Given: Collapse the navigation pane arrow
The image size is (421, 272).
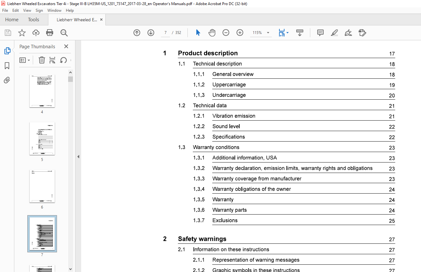Looking at the screenshot, I should (x=78, y=156).
